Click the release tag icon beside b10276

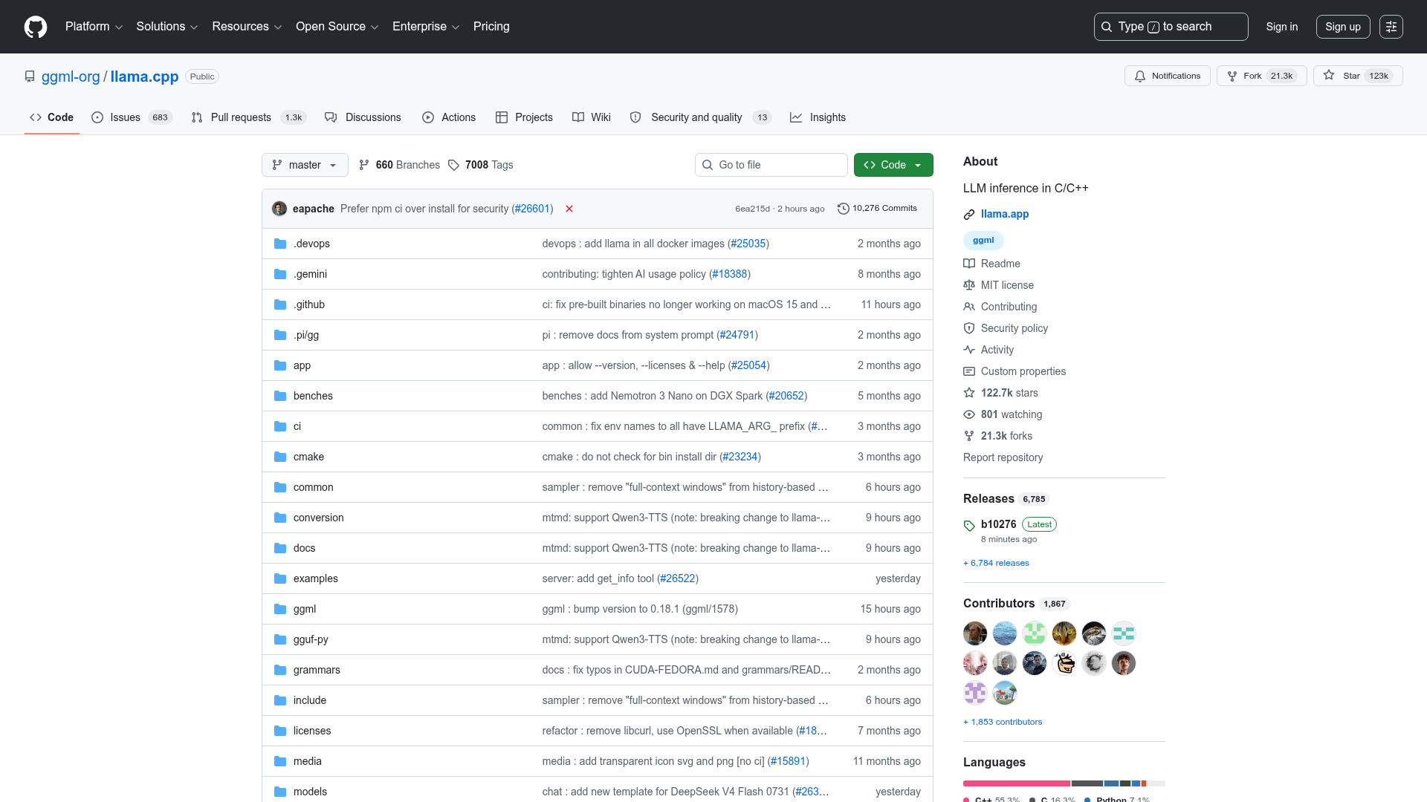click(969, 526)
